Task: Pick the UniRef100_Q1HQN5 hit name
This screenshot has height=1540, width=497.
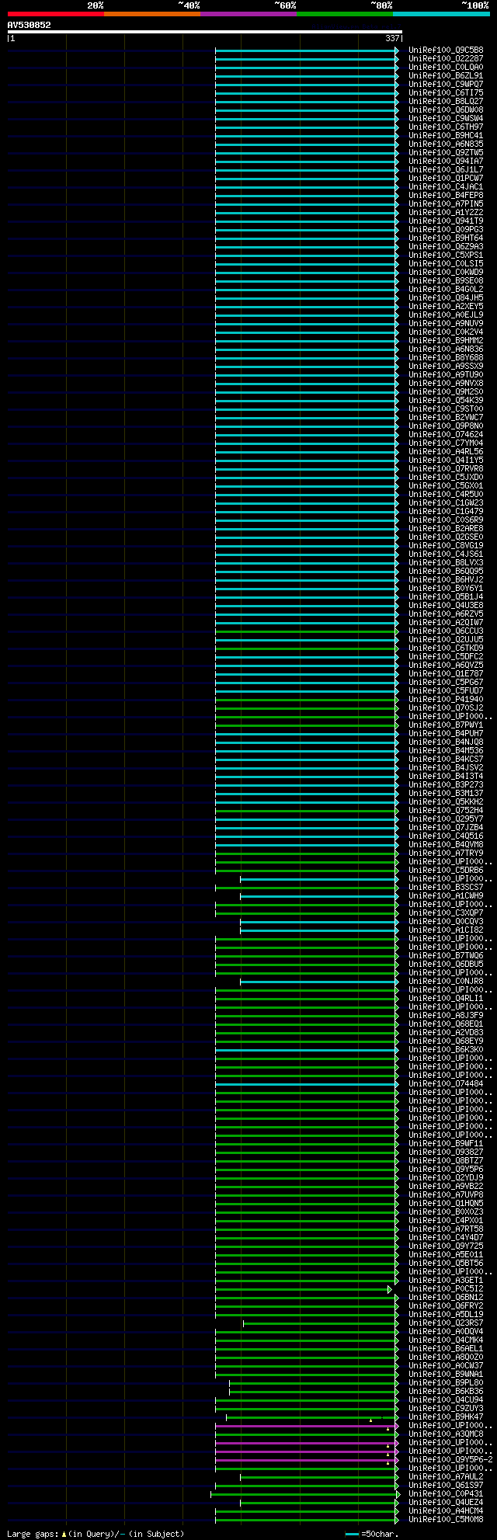Action: click(x=446, y=1203)
